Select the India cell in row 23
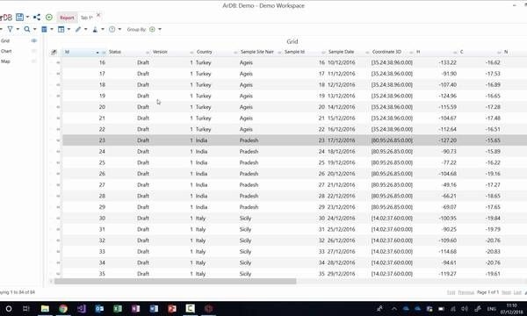This screenshot has width=527, height=316. [x=202, y=140]
